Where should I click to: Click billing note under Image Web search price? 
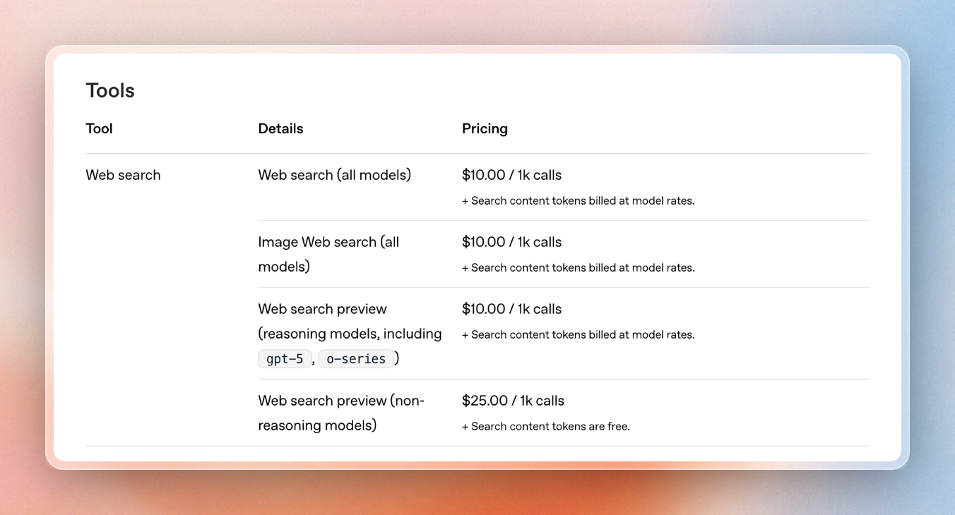579,268
